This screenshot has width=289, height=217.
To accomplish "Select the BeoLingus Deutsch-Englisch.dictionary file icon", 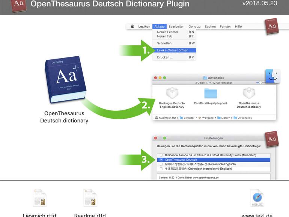I will tap(172, 93).
